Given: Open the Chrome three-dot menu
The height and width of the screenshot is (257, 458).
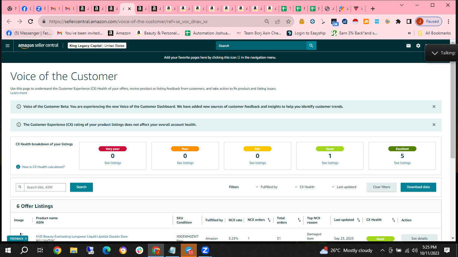Looking at the screenshot, I should pyautogui.click(x=448, y=21).
